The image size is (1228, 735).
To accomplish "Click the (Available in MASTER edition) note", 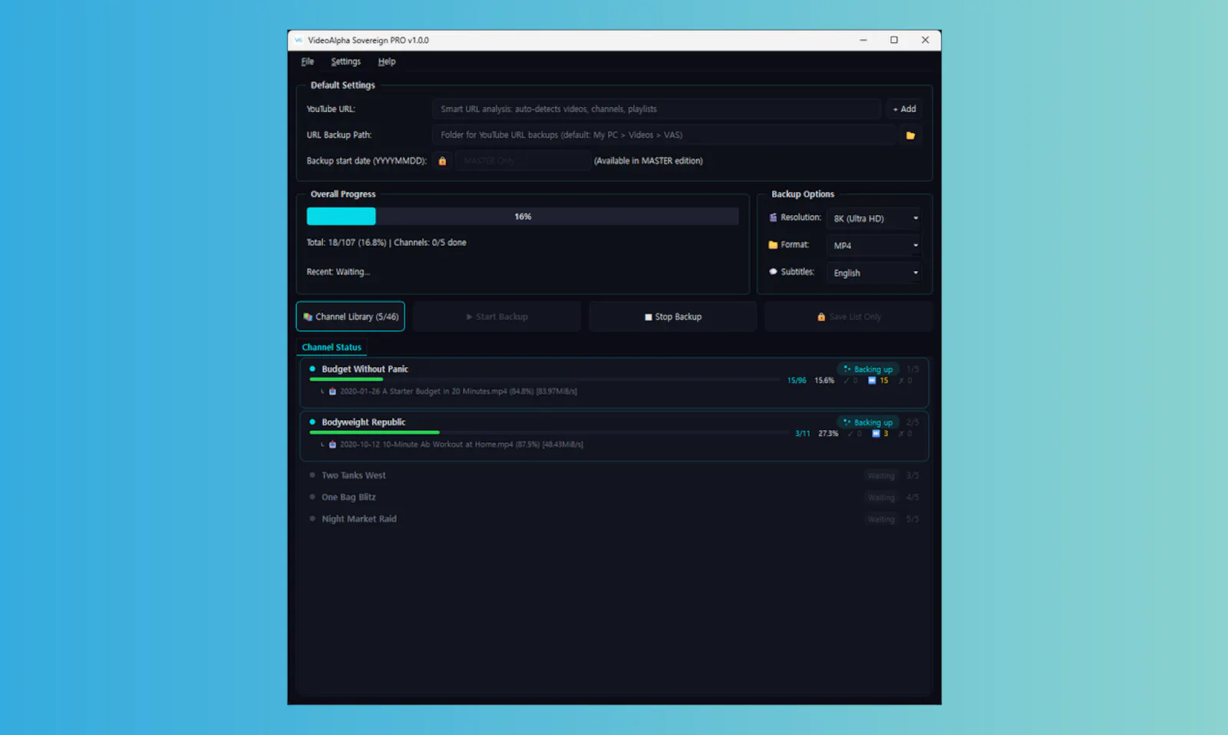I will click(x=649, y=161).
